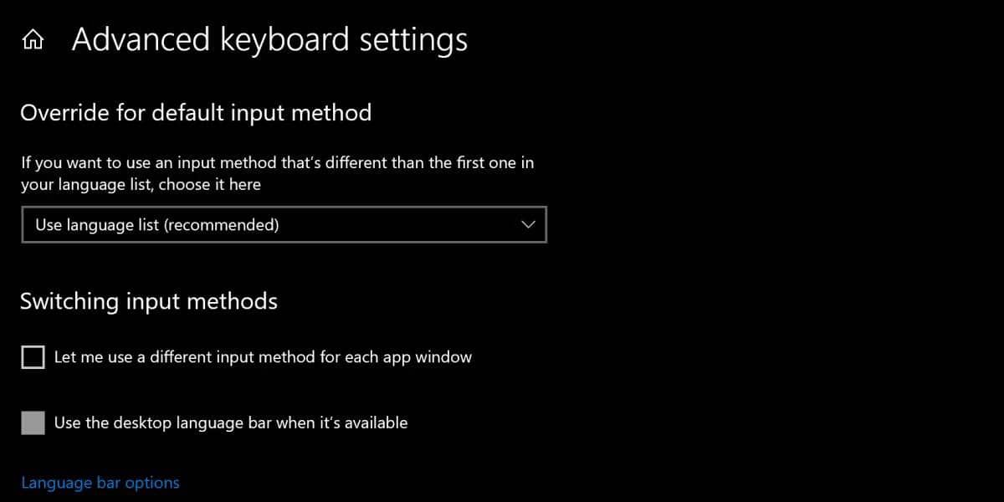Click the blue Language bar options link
Image resolution: width=1004 pixels, height=502 pixels.
pos(100,482)
